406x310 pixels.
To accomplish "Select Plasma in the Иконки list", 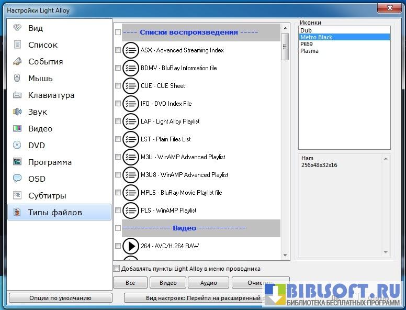I will [x=310, y=51].
